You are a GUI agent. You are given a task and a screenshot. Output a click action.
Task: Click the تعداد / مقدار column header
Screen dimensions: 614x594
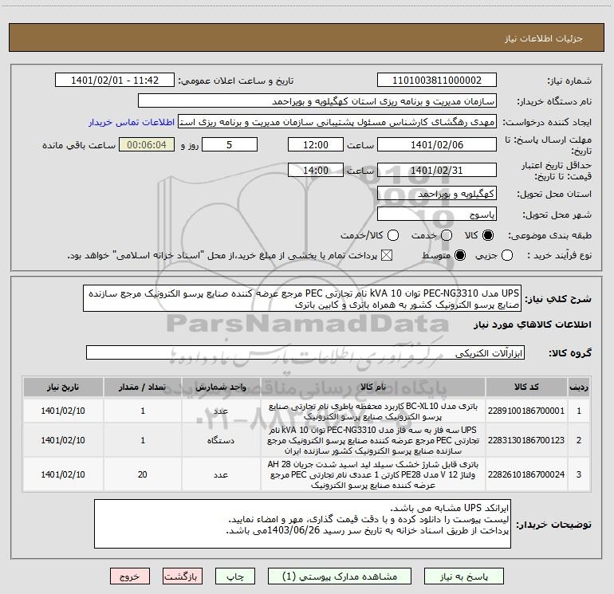[x=143, y=387]
